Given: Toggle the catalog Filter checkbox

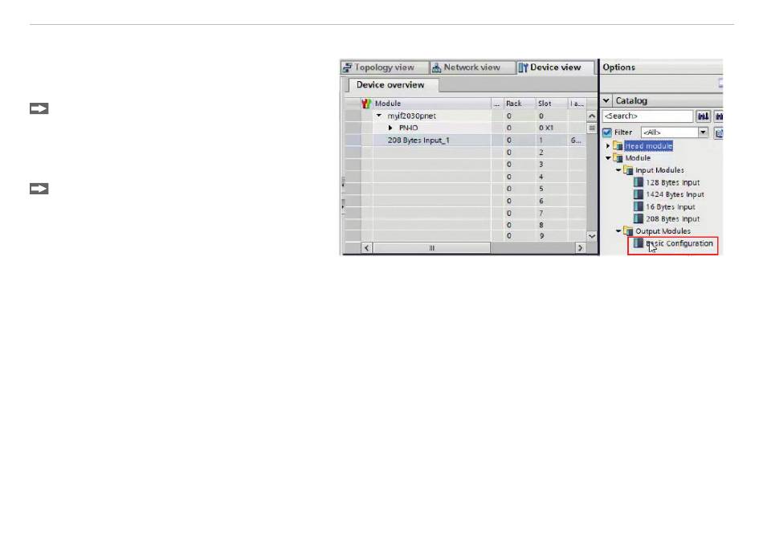Looking at the screenshot, I should (x=607, y=132).
